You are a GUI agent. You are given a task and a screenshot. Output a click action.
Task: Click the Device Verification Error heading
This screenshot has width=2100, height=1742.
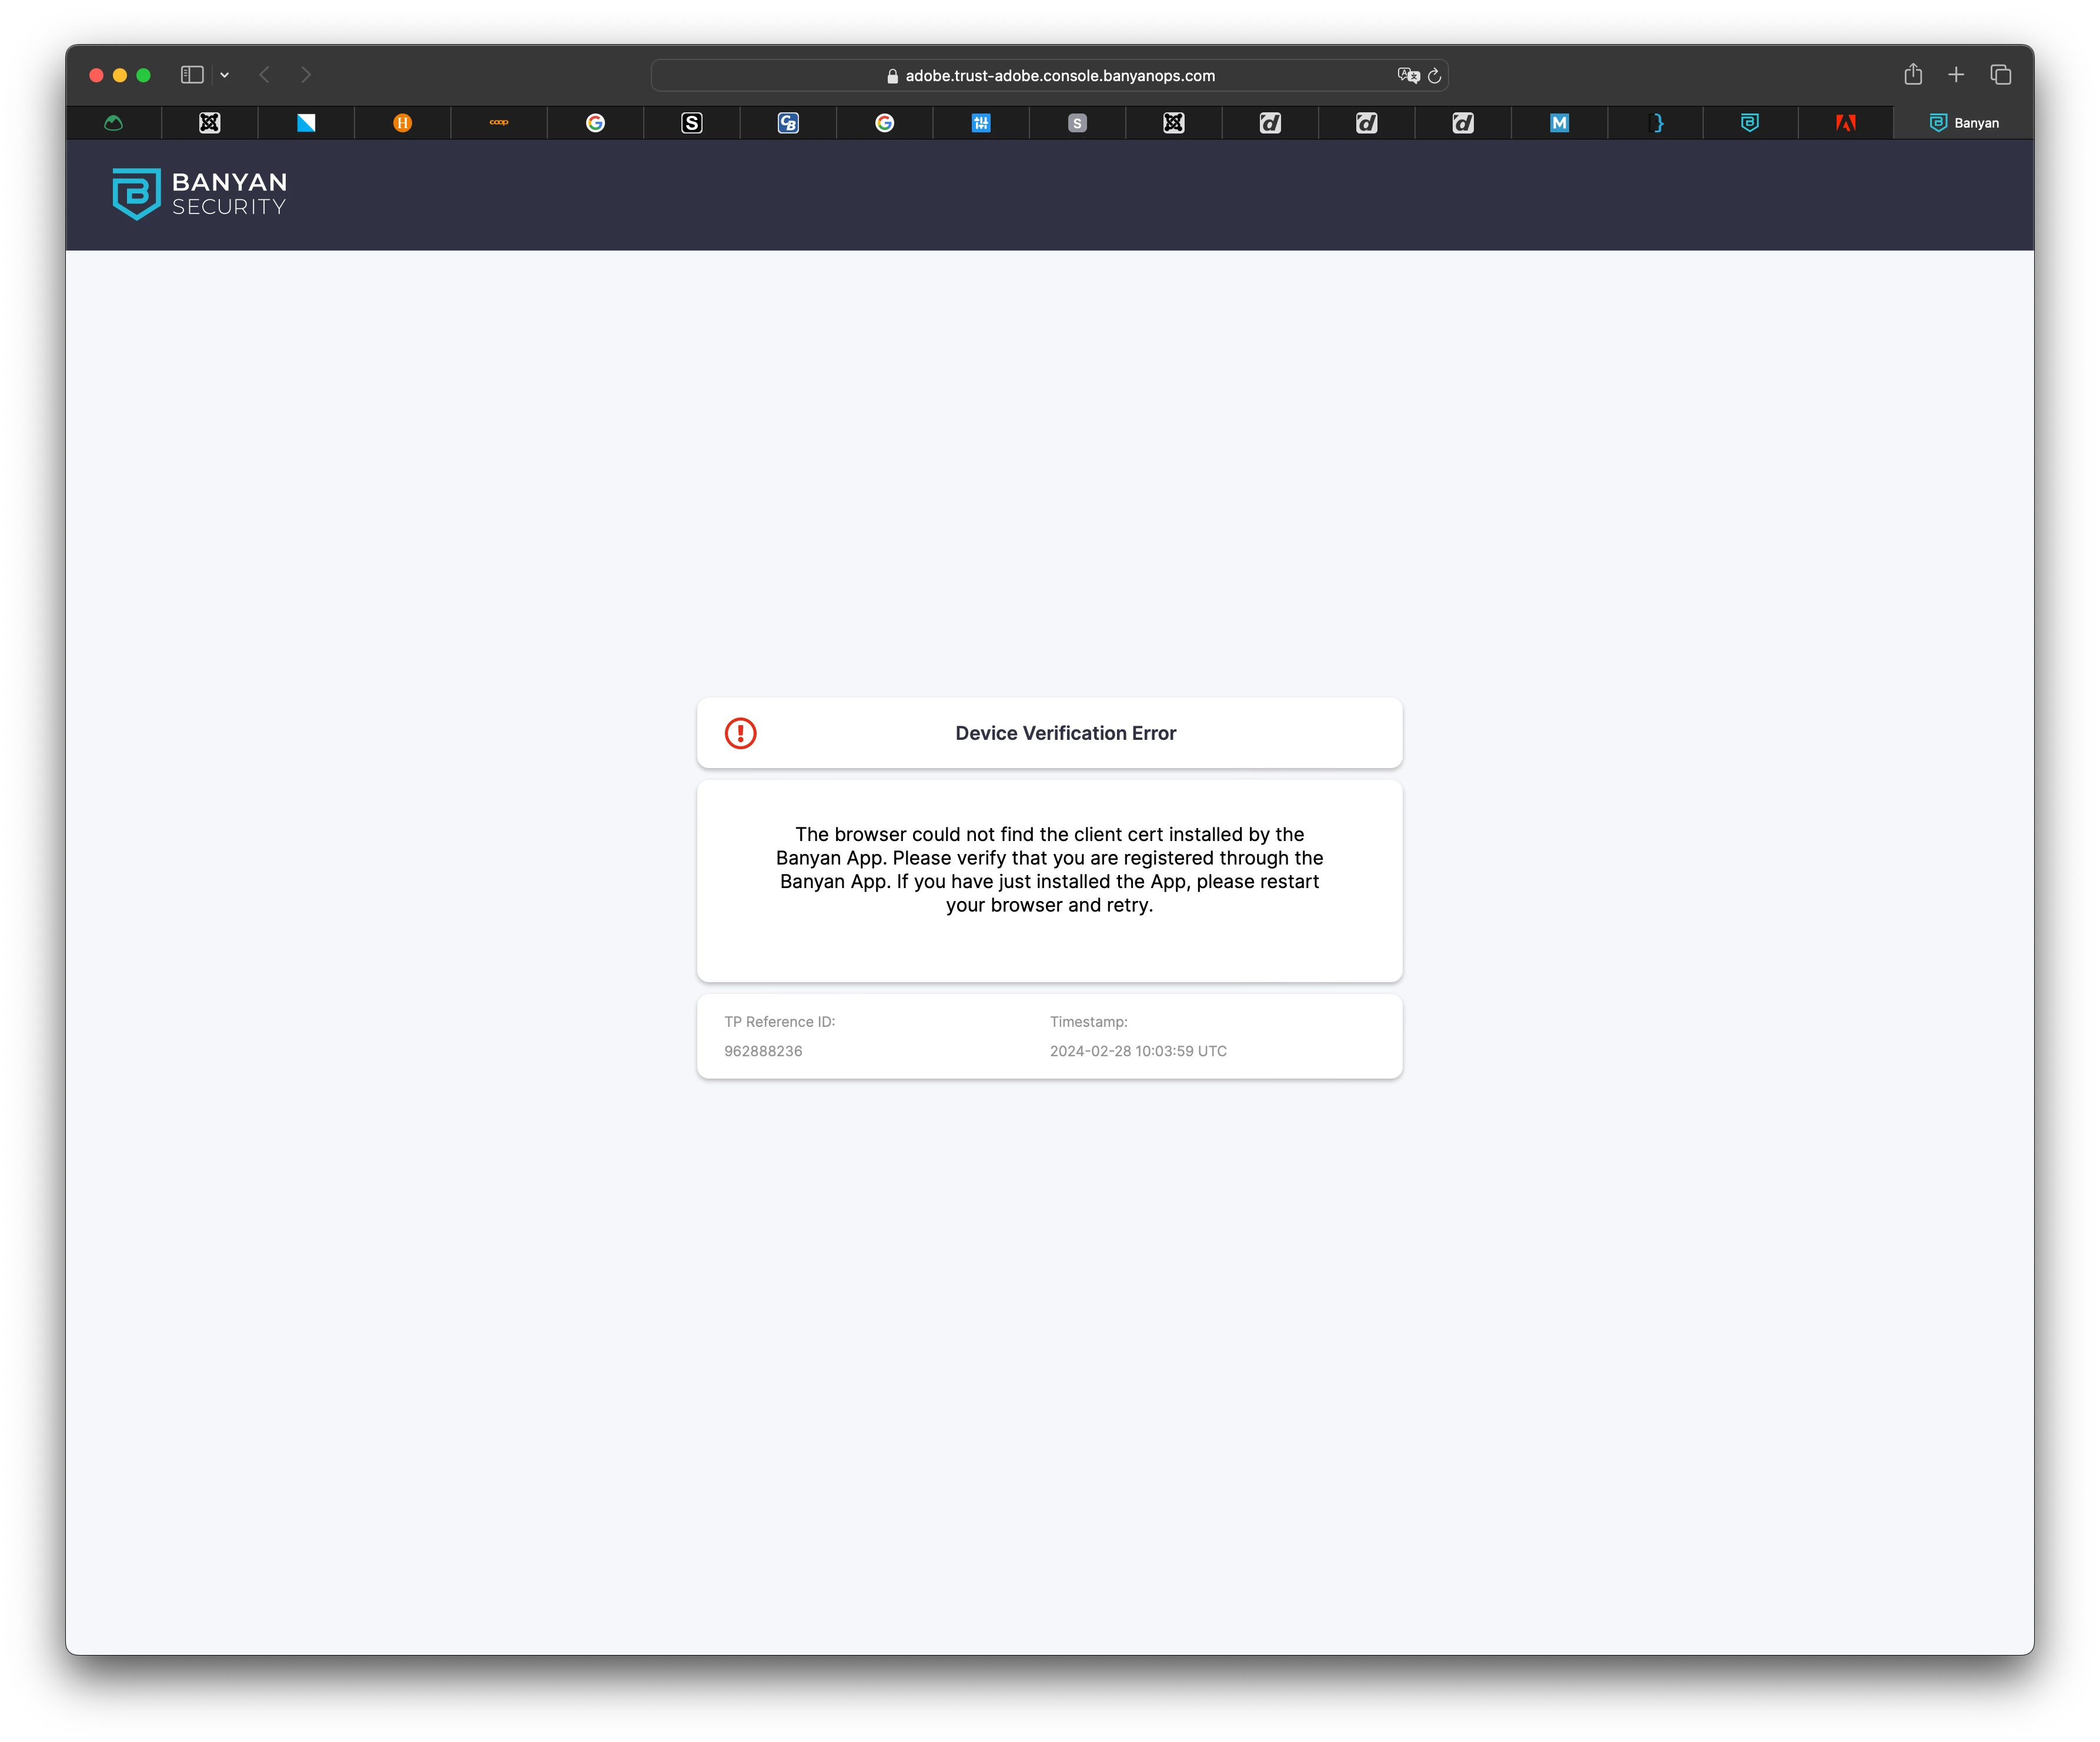(x=1065, y=733)
